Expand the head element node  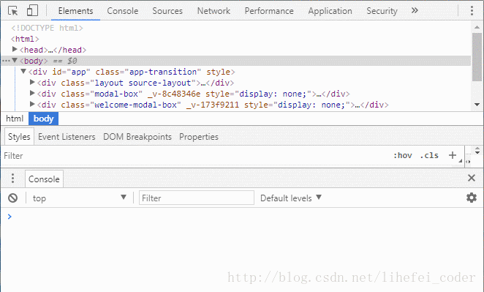(x=14, y=49)
